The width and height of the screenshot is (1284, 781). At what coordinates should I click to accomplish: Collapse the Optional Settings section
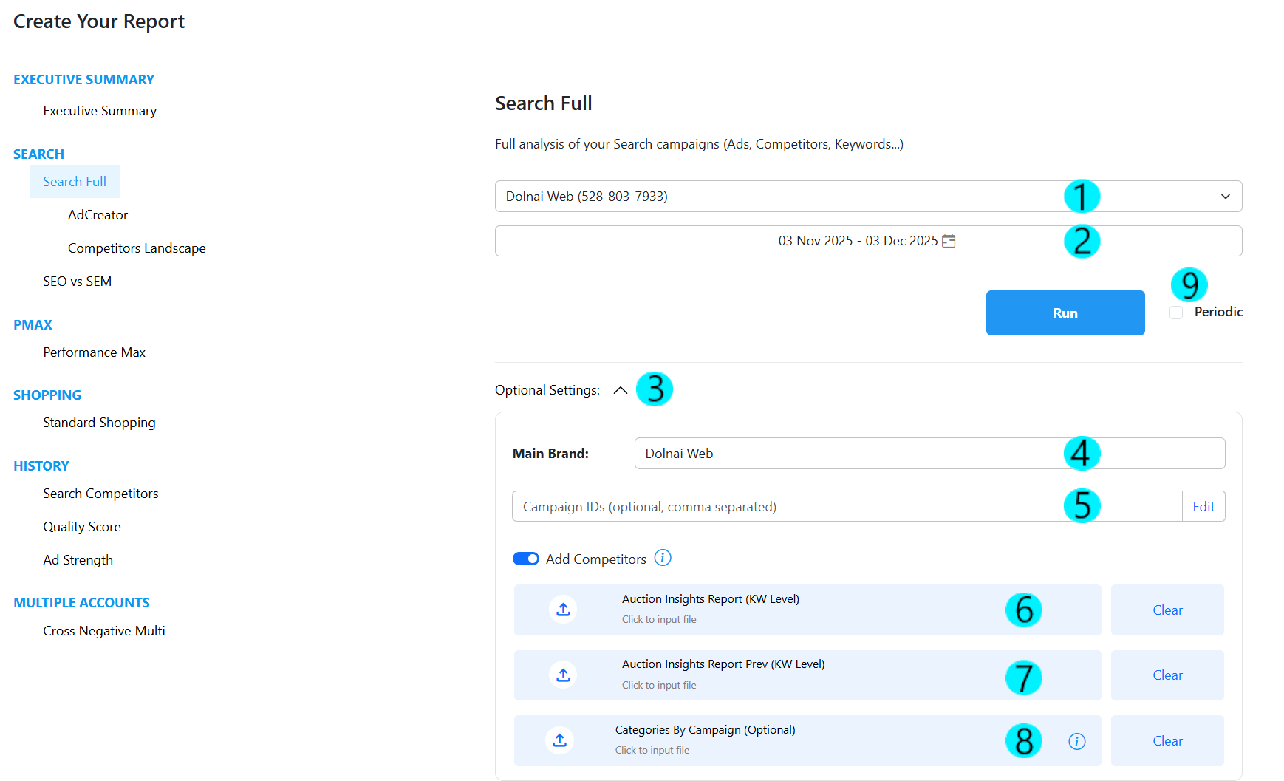pos(620,390)
